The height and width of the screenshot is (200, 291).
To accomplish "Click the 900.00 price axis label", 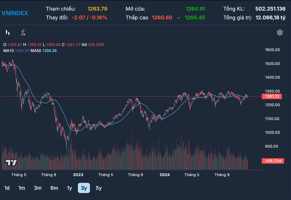I will (x=271, y=146).
